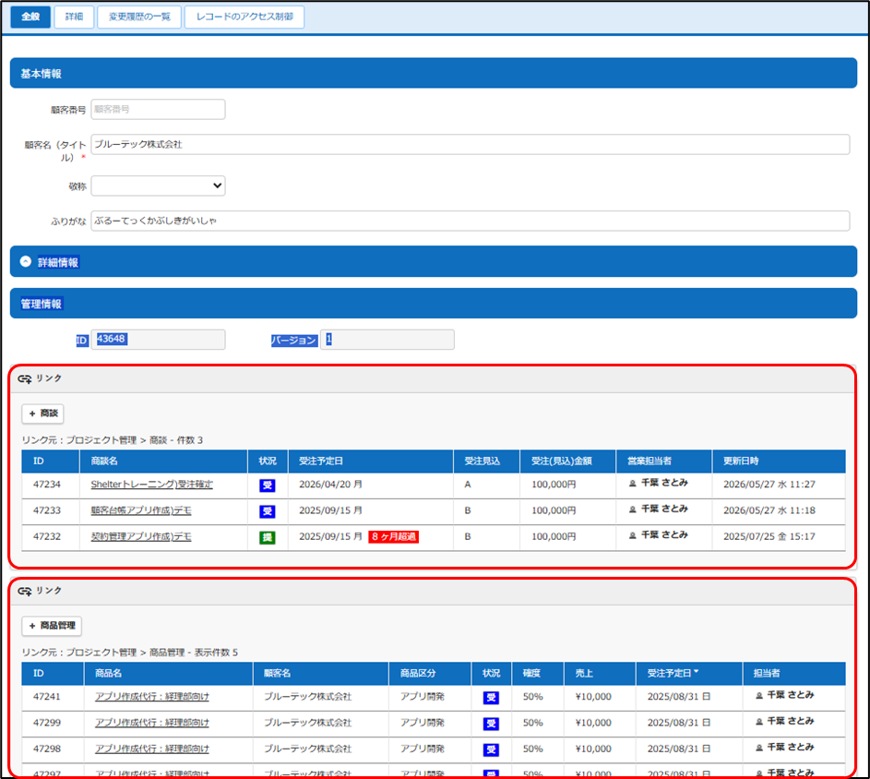
Task: Open the レコードのアクセス制御 tab
Action: [244, 17]
